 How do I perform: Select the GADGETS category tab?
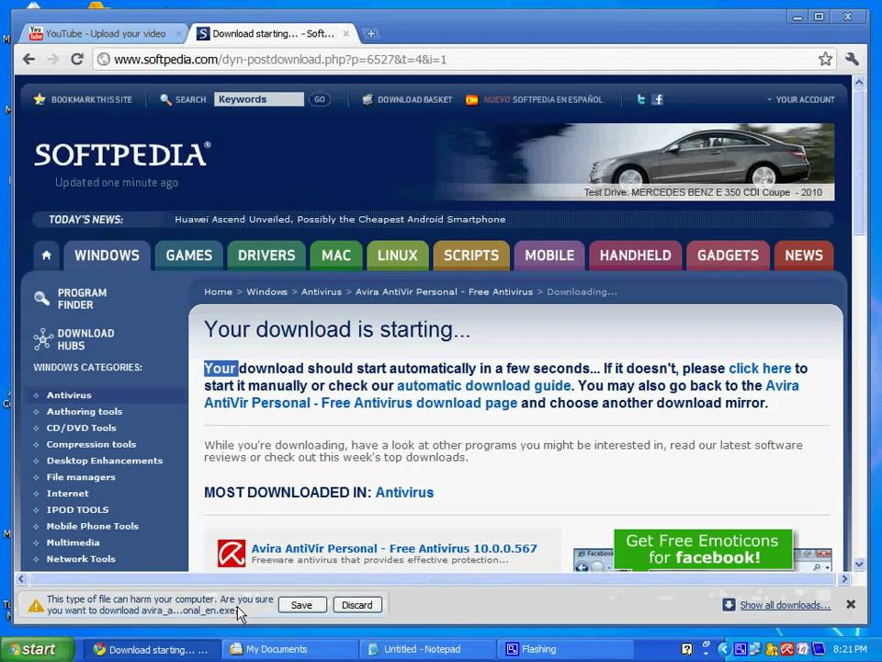728,256
